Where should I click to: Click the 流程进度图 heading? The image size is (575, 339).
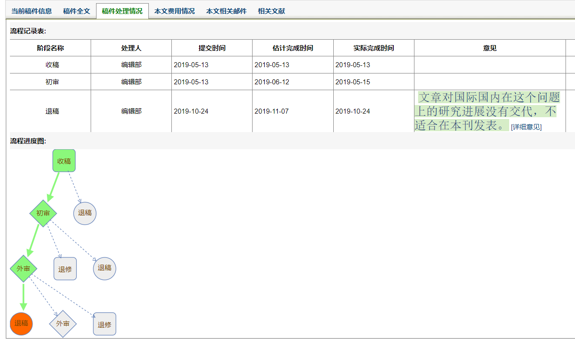click(x=28, y=141)
